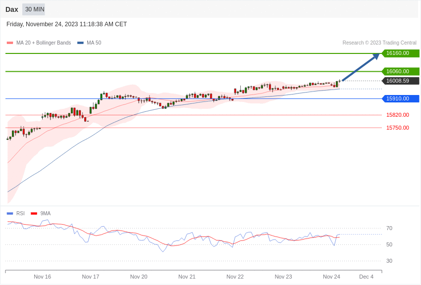Click the 'Nov 20' date axis label
This screenshot has width=421, height=285.
click(139, 277)
